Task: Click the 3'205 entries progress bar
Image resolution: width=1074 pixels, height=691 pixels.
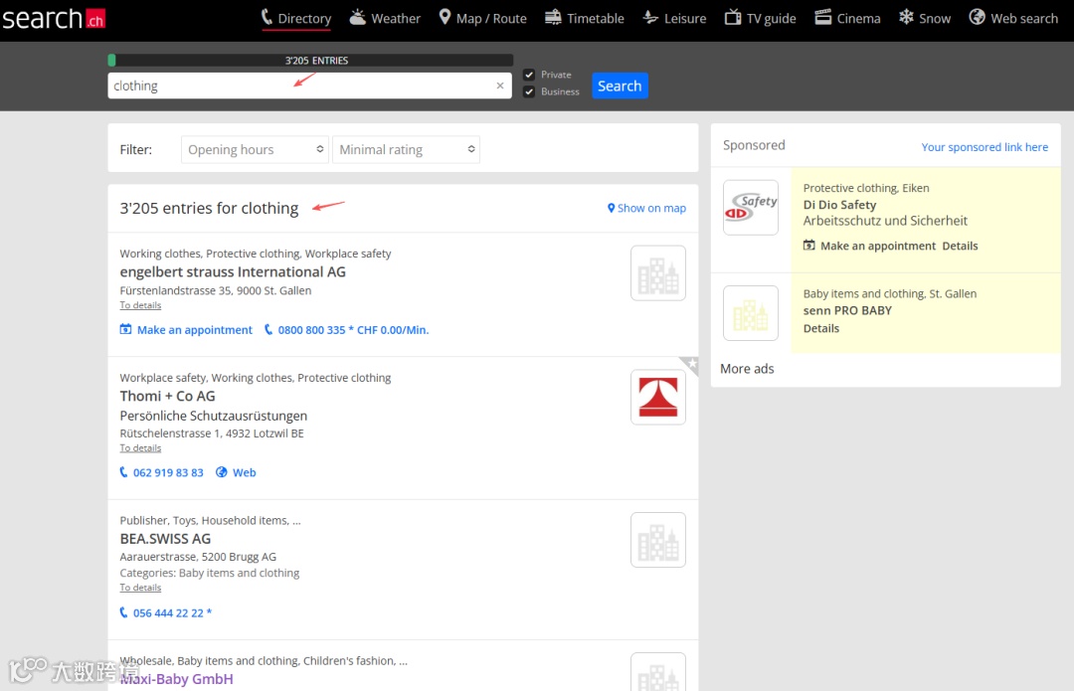Action: tap(310, 61)
